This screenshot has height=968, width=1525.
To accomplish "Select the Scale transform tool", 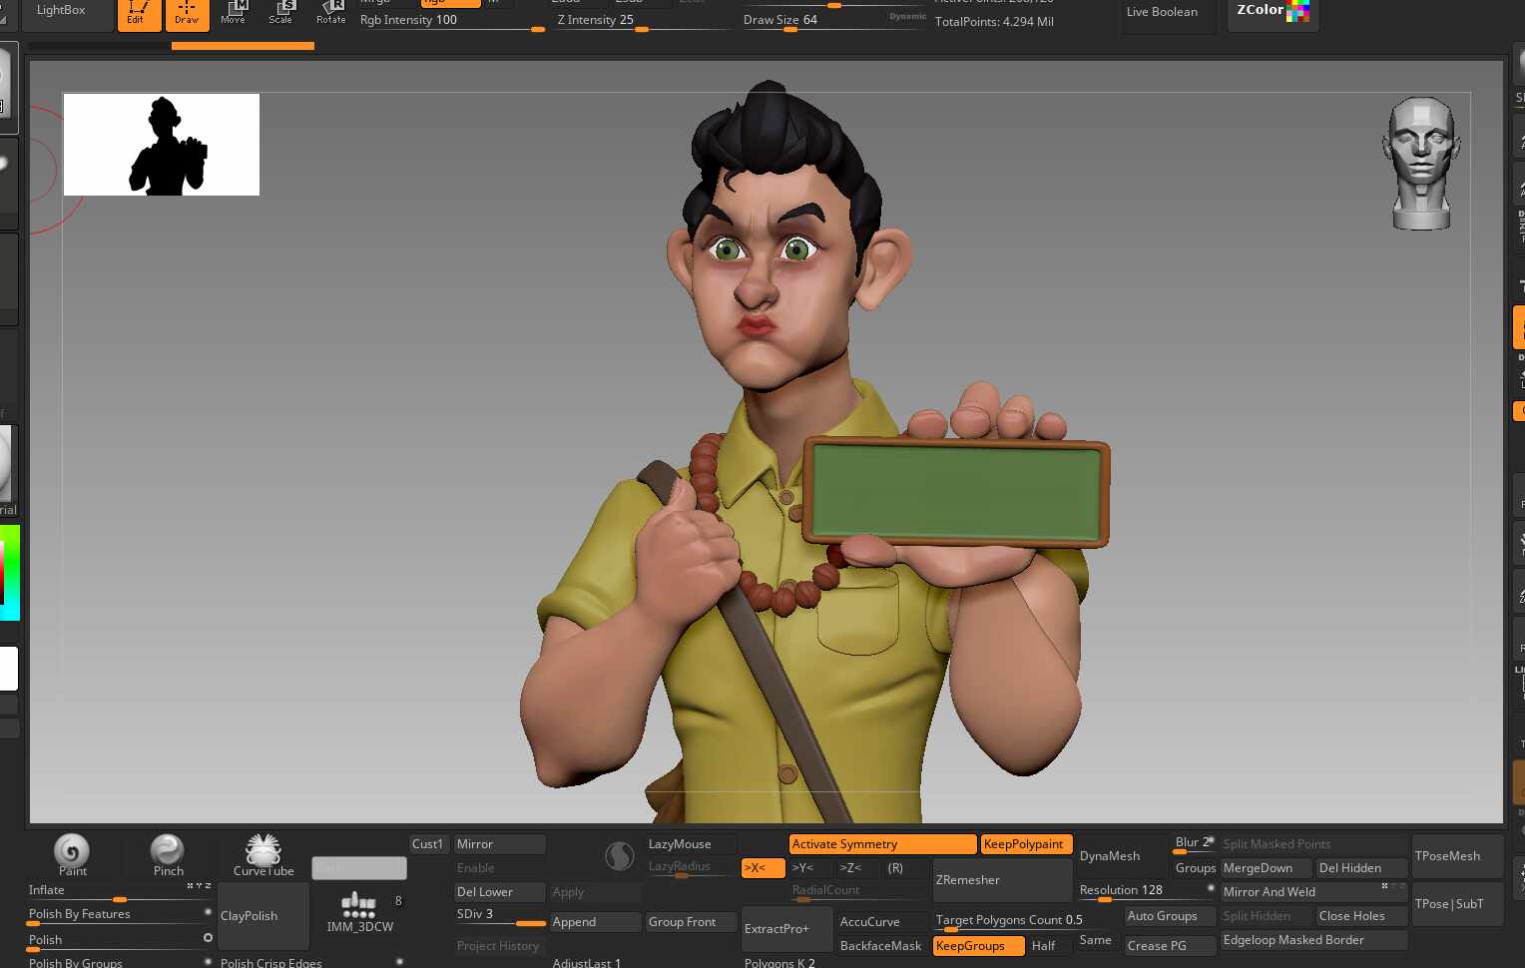I will pos(281,13).
